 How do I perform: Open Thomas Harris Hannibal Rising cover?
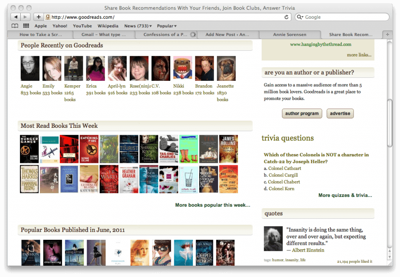click(x=29, y=179)
